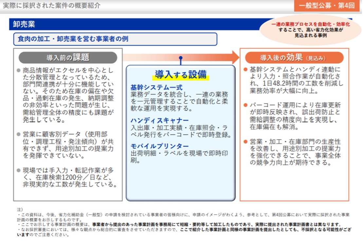Click text 営業に顧客別データ（使用部

pos(65,134)
